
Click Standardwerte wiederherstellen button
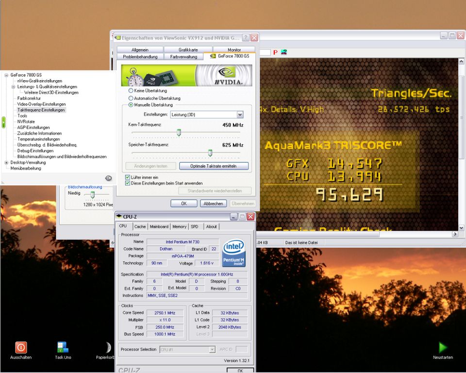pos(215,191)
